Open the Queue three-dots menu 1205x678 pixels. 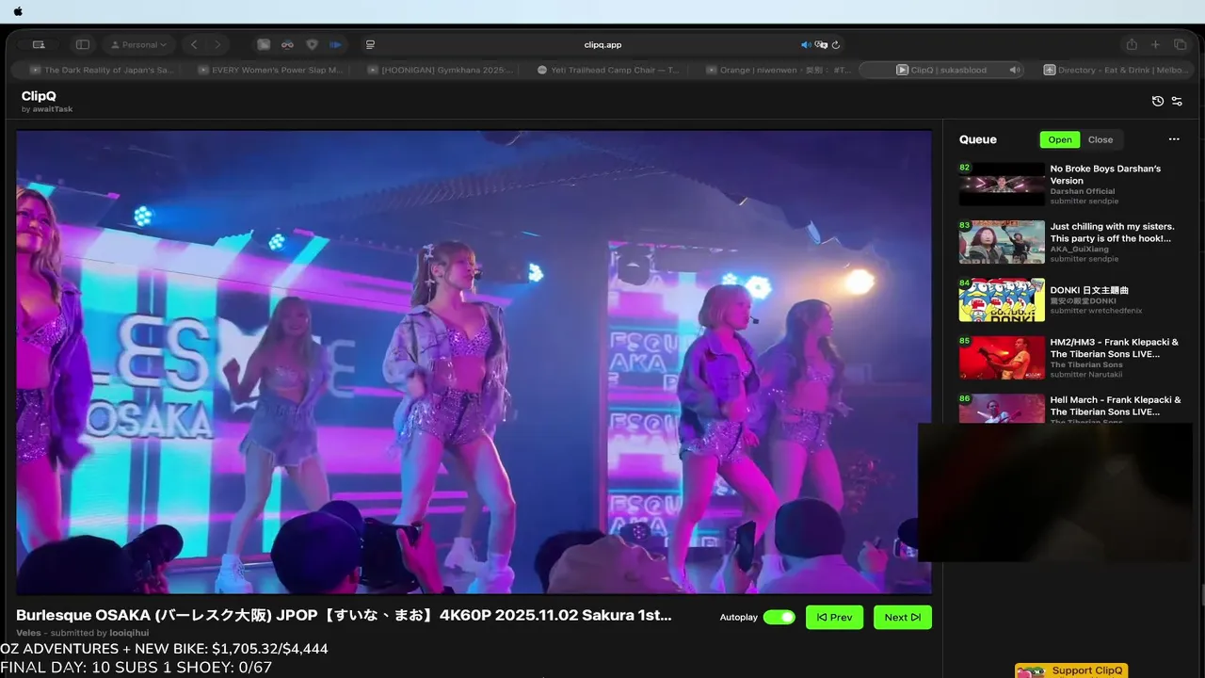1174,139
